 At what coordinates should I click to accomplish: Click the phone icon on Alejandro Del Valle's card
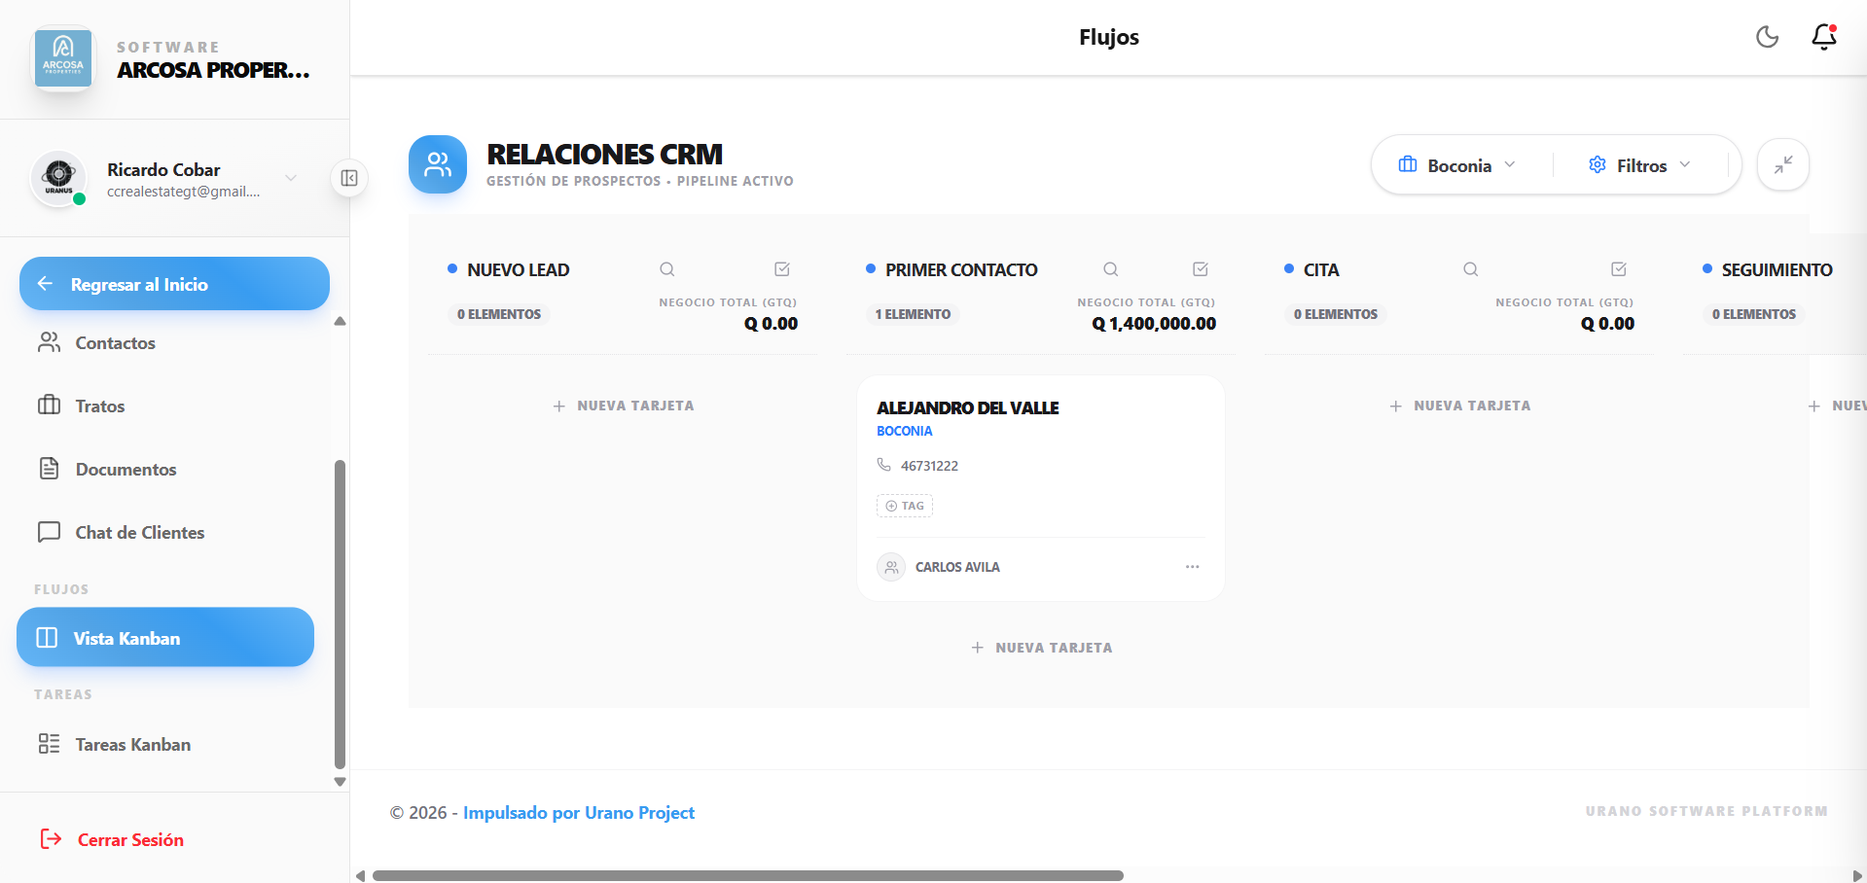point(884,465)
